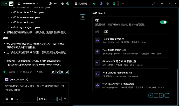Click the small memory icon under 这个安全边界 bullet
The height and width of the screenshot is (106, 179).
click(9, 56)
